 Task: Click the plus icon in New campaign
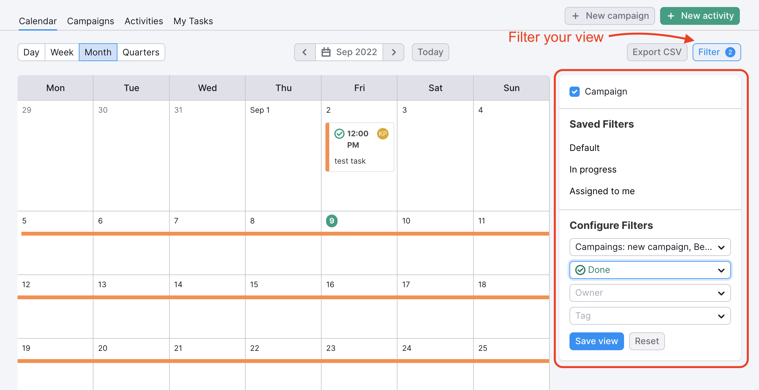pyautogui.click(x=576, y=16)
